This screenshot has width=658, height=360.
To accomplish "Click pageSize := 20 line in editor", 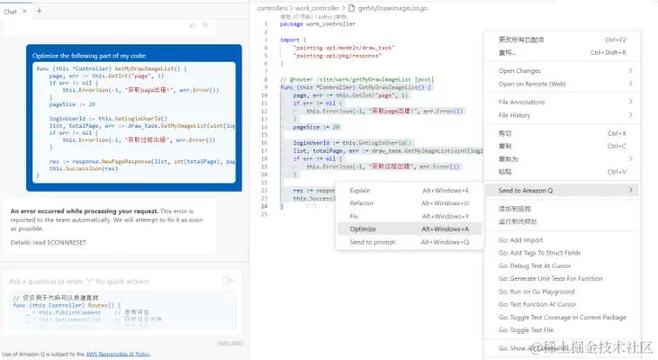I will coord(316,127).
